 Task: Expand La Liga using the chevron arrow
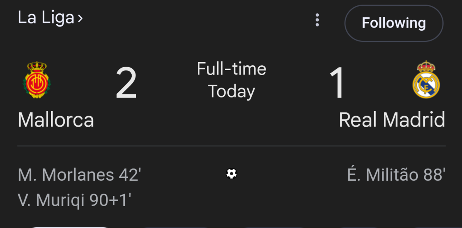pyautogui.click(x=80, y=18)
